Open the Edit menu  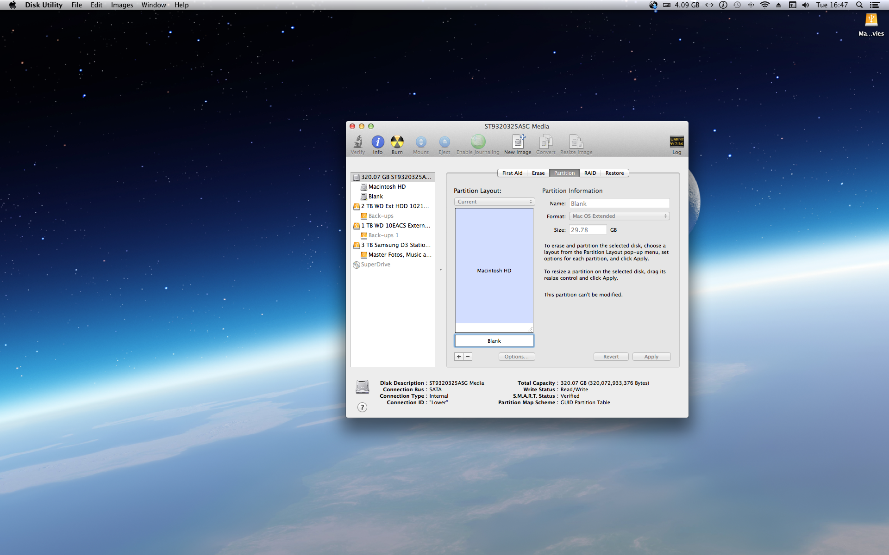click(x=96, y=5)
